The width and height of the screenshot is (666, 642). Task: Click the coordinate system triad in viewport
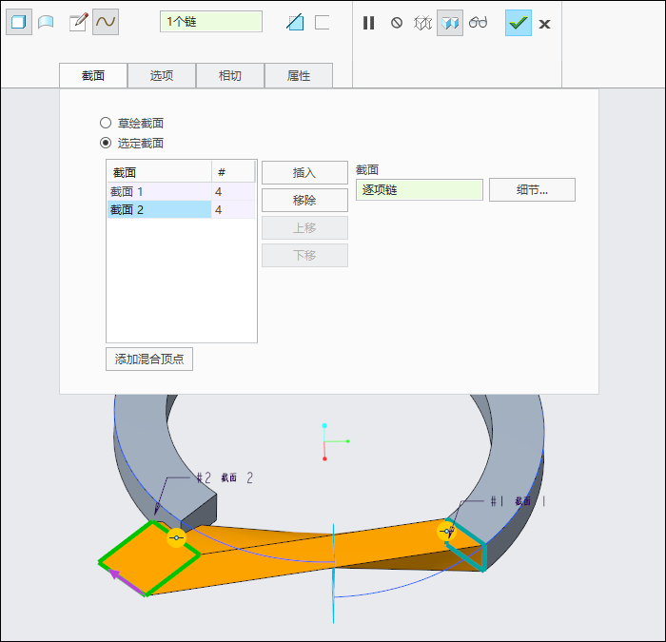pyautogui.click(x=335, y=442)
